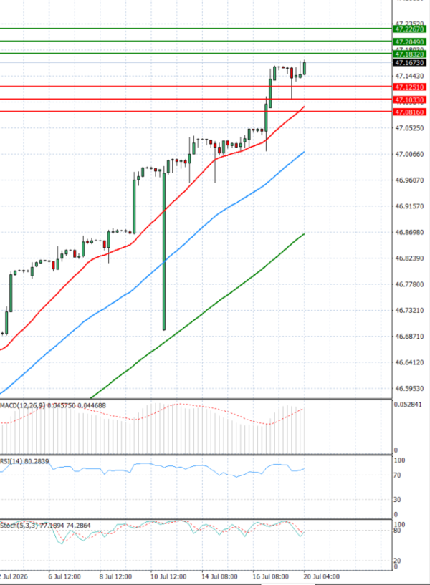Click the red 47.10330 support price label
430x585 pixels.
coord(409,100)
